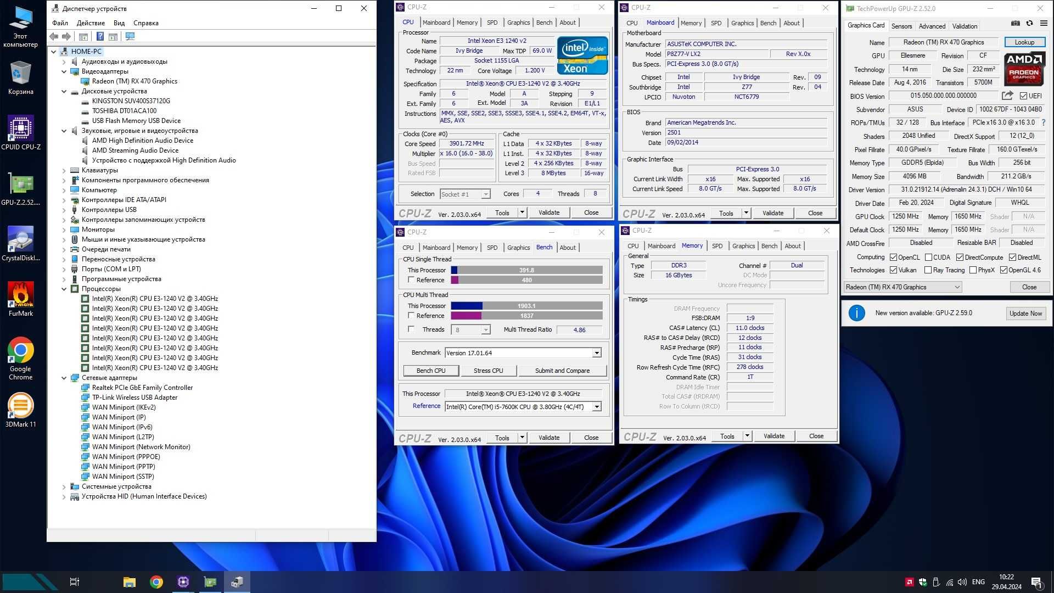Image resolution: width=1054 pixels, height=593 pixels.
Task: Open the Справка menu
Action: pos(145,23)
